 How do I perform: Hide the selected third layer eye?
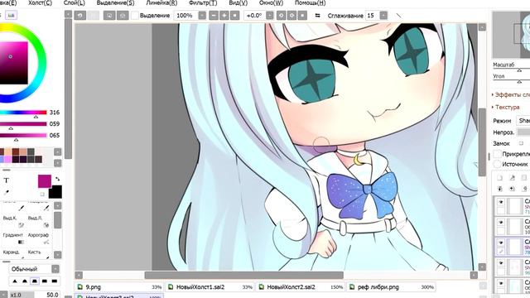tap(500, 243)
